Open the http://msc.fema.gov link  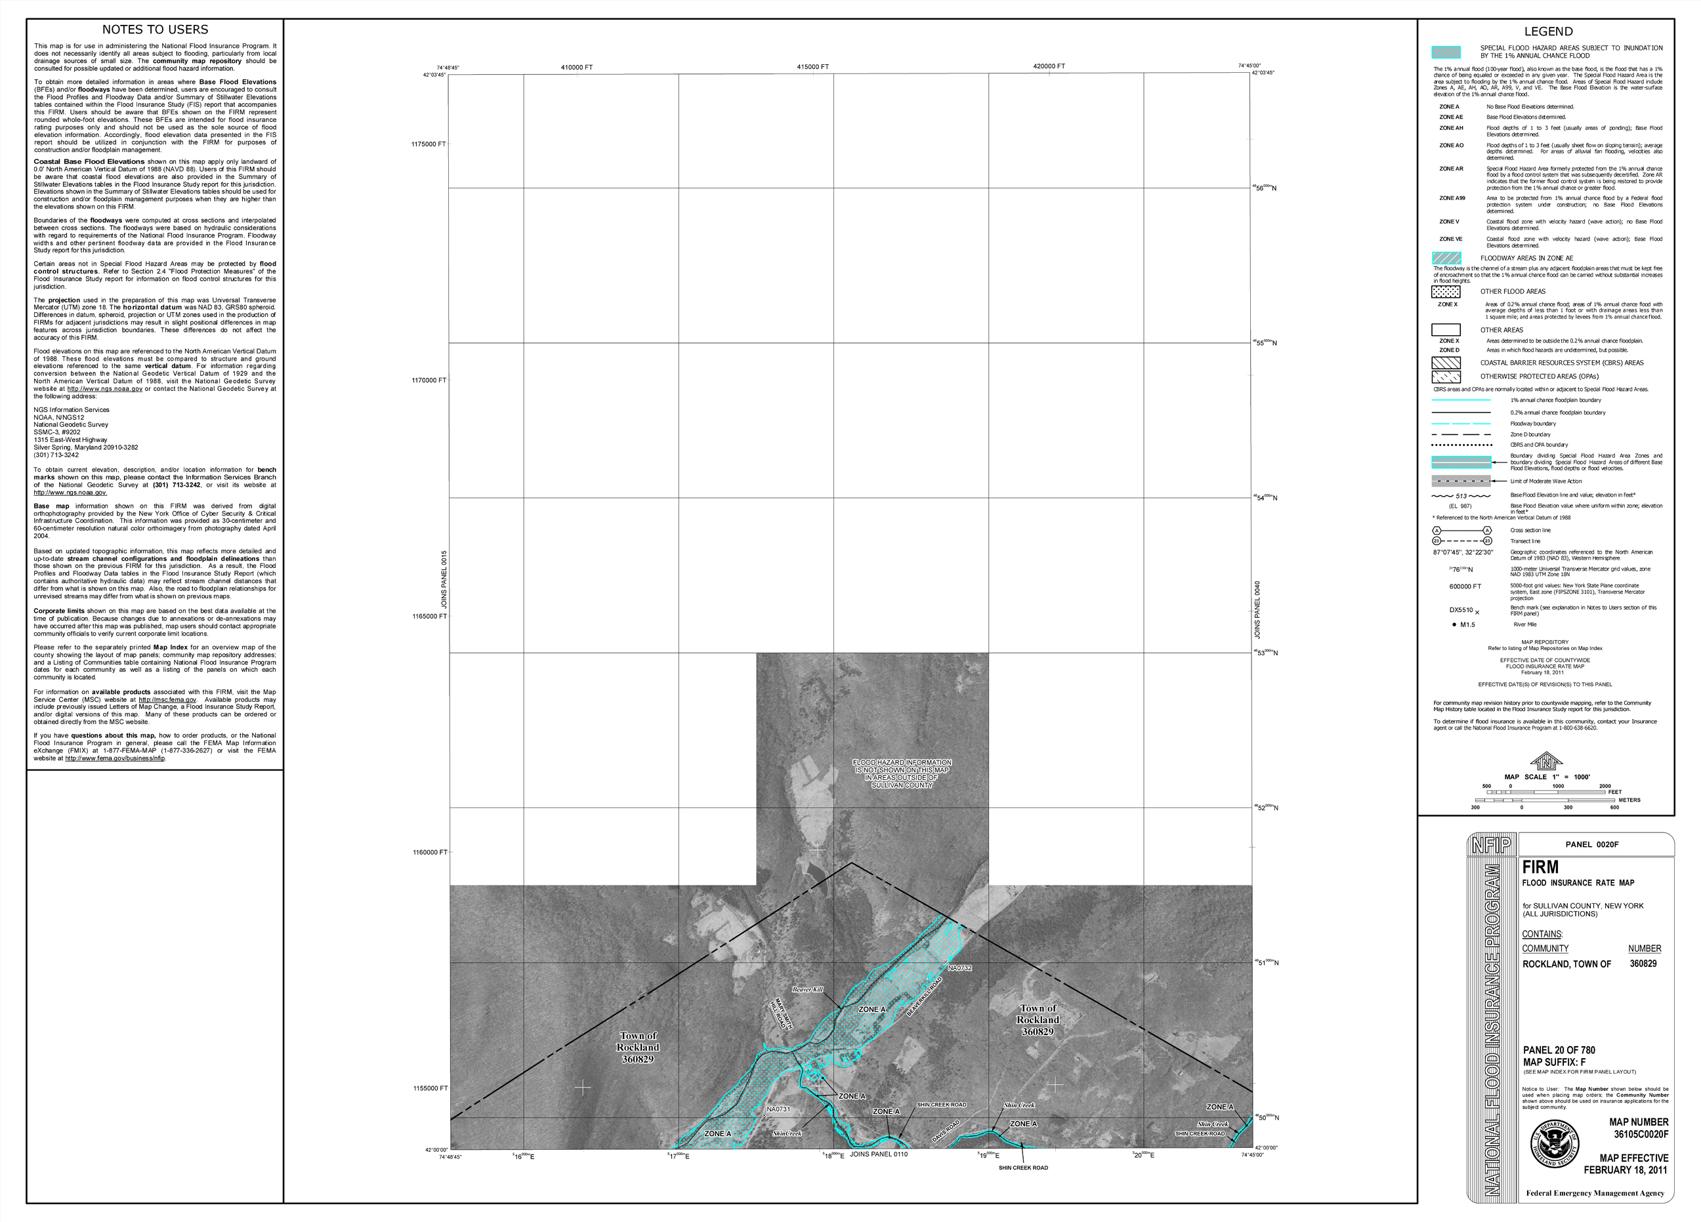pyautogui.click(x=167, y=701)
